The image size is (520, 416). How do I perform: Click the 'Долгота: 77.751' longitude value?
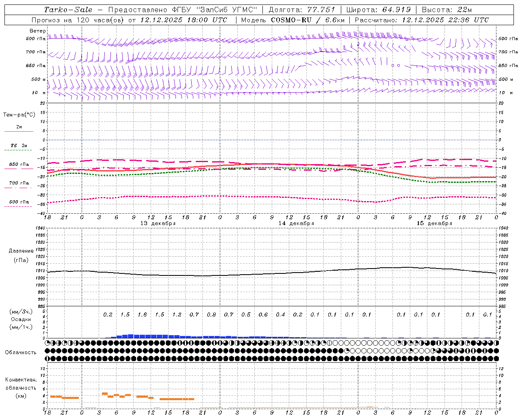302,10
